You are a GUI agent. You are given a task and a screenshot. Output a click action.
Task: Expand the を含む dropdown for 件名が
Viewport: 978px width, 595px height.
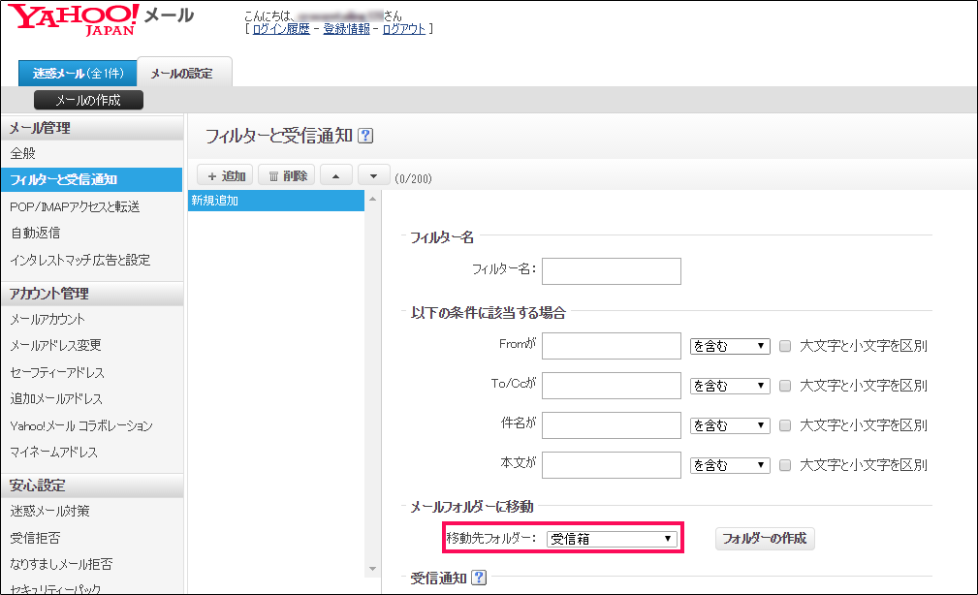click(x=729, y=425)
